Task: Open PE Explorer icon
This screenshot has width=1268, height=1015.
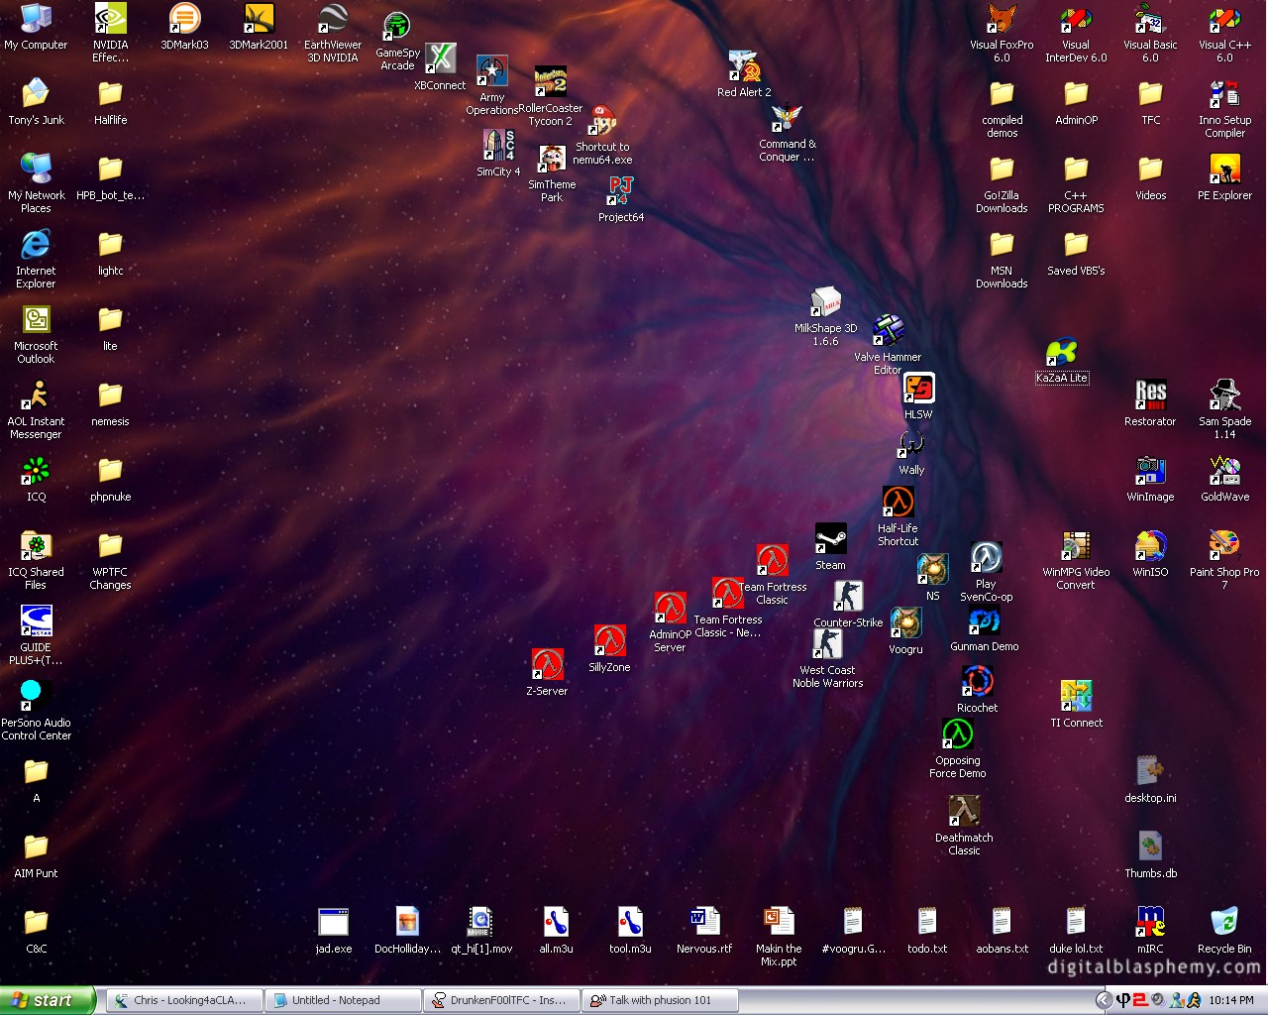Action: point(1224,177)
